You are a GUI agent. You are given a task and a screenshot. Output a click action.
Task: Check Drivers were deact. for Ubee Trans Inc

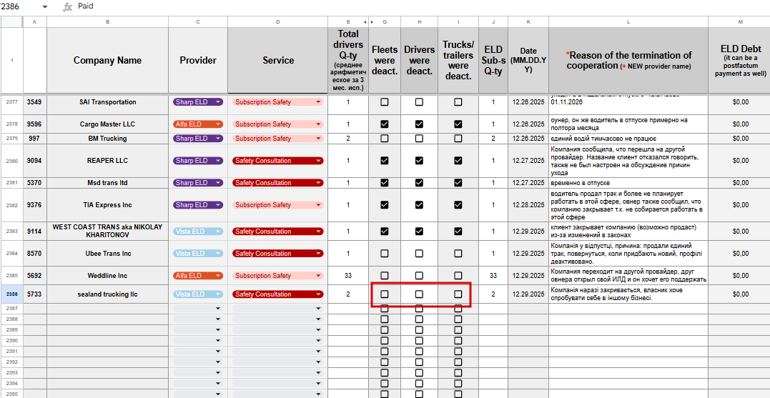(419, 254)
